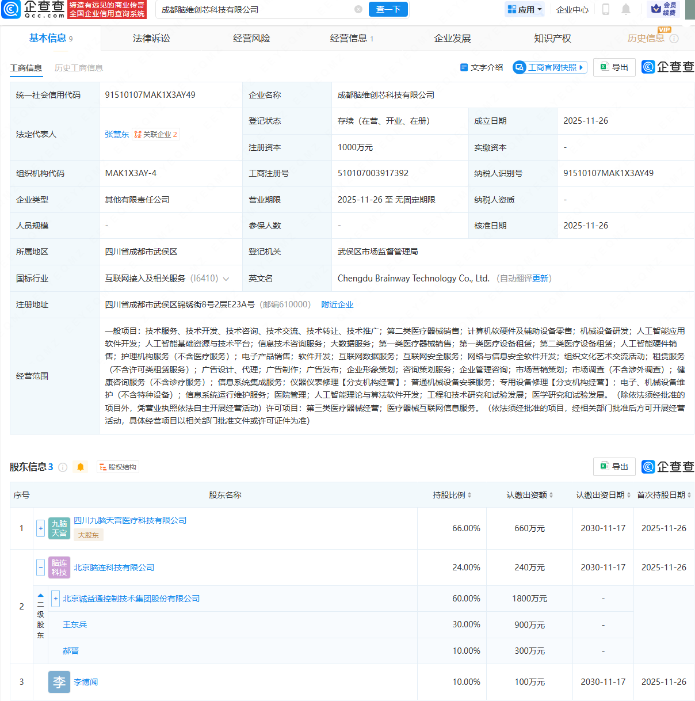
Task: Click the 查一下 search button
Action: click(x=388, y=9)
